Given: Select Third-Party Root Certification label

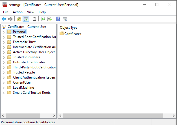Looking at the screenshot, I should point(34,67).
